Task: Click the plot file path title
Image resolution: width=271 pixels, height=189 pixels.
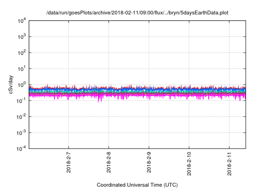Action: [x=137, y=13]
